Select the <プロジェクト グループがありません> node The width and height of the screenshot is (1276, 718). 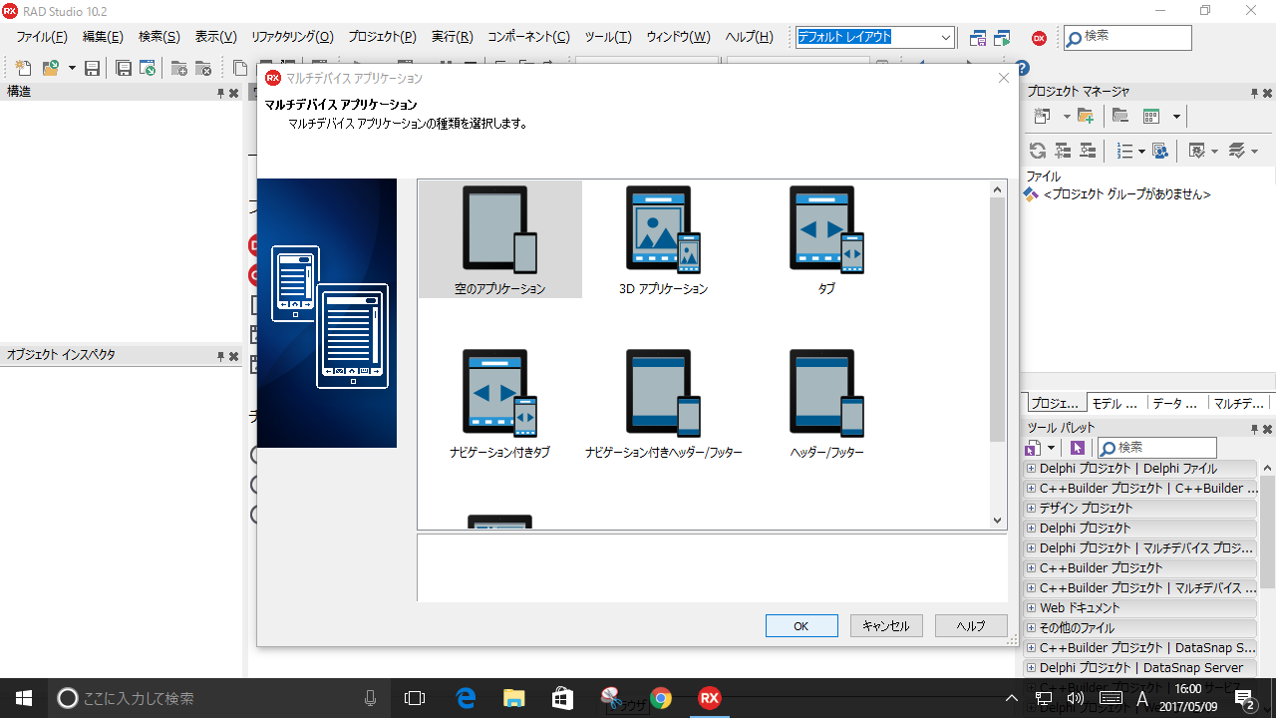[1126, 194]
